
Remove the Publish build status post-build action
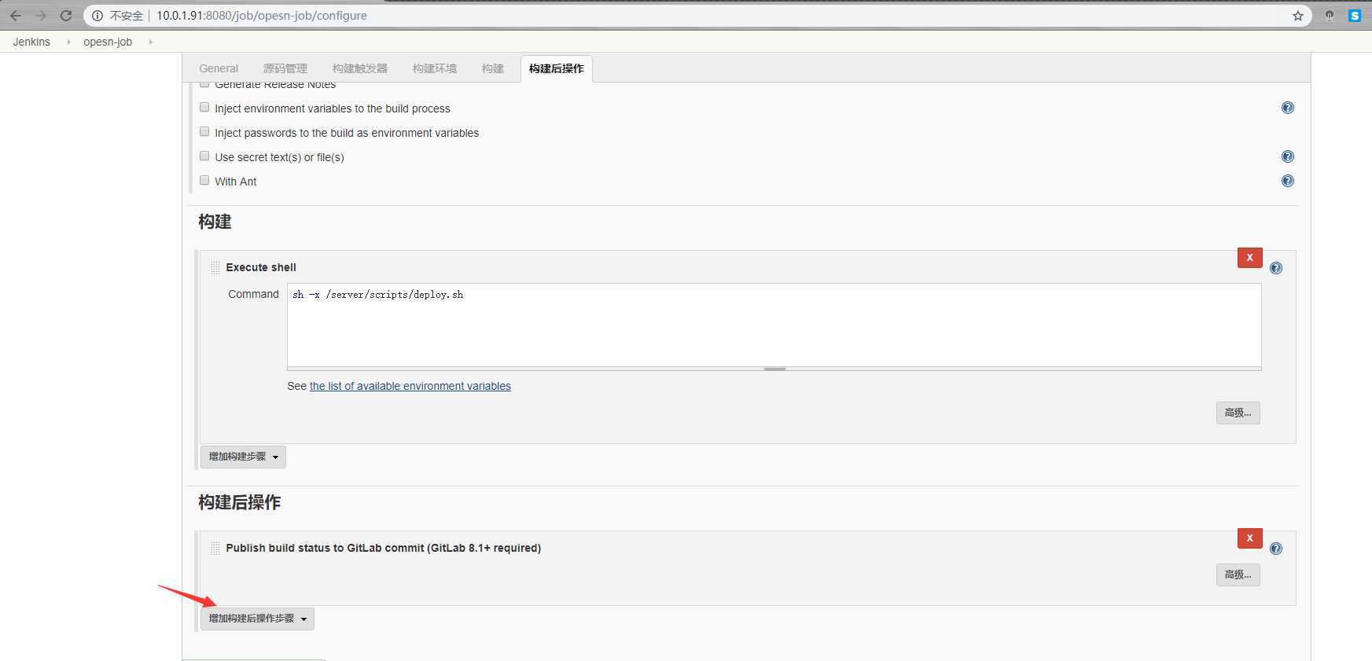point(1249,538)
